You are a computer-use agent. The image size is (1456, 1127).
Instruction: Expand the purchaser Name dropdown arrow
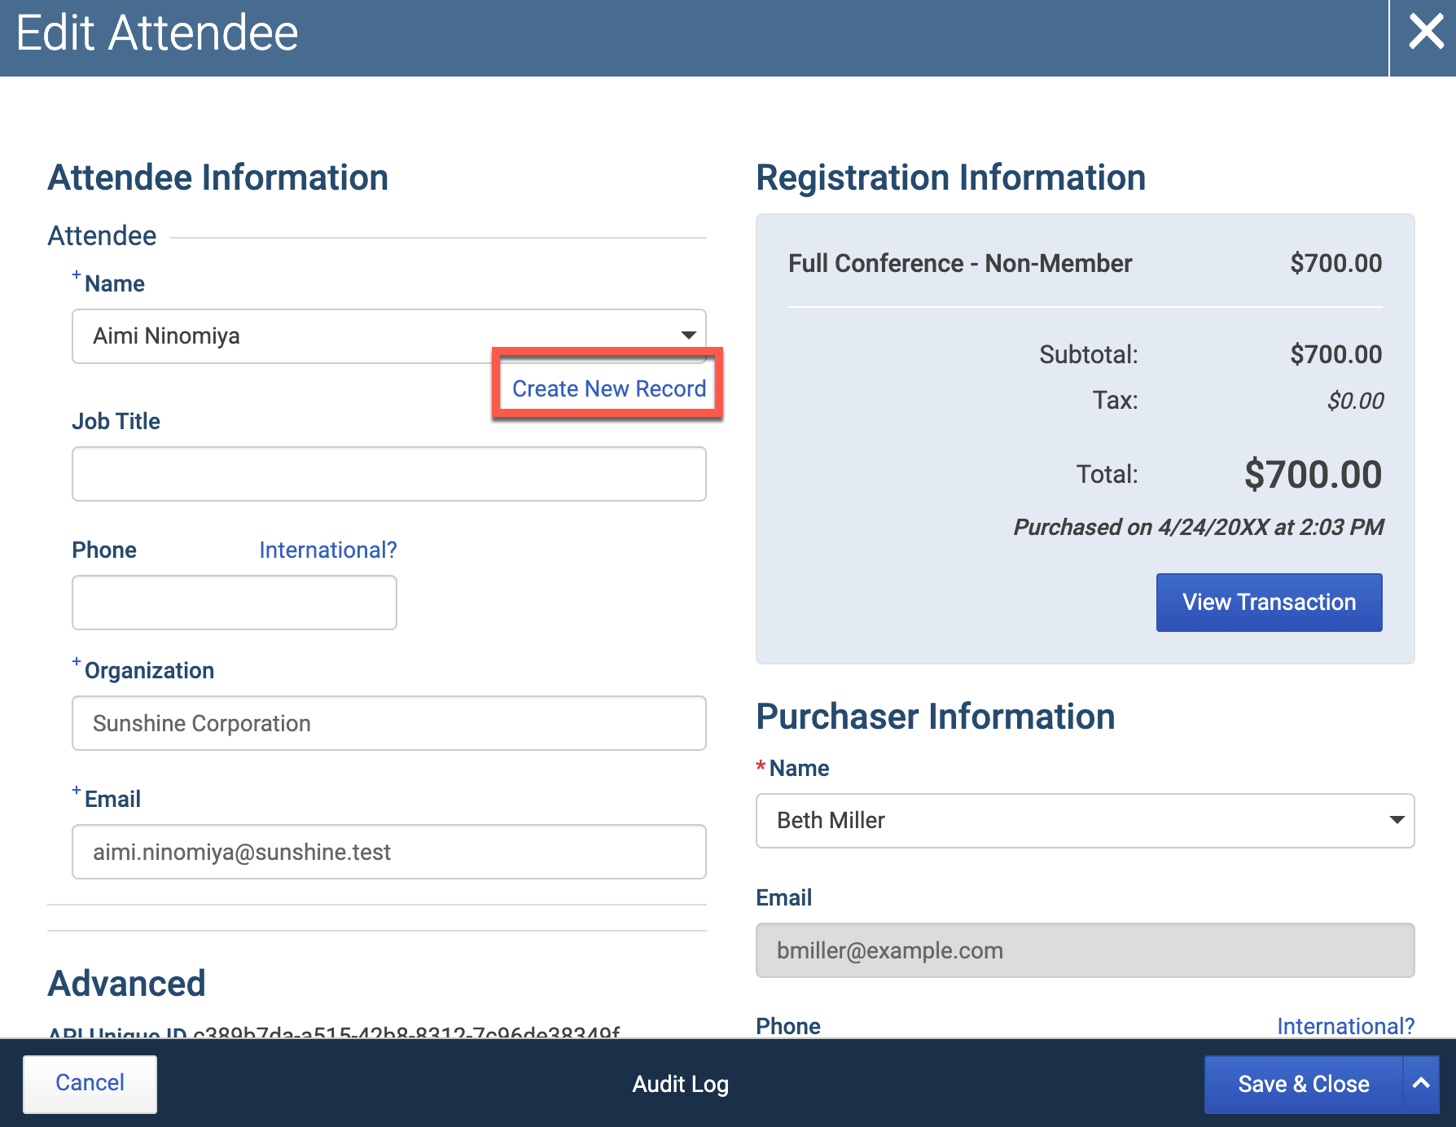point(1397,820)
